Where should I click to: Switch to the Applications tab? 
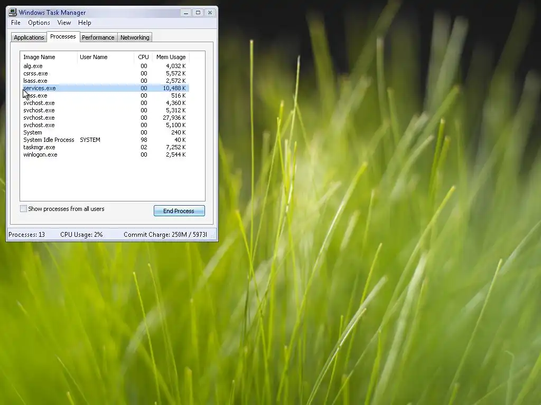tap(29, 37)
